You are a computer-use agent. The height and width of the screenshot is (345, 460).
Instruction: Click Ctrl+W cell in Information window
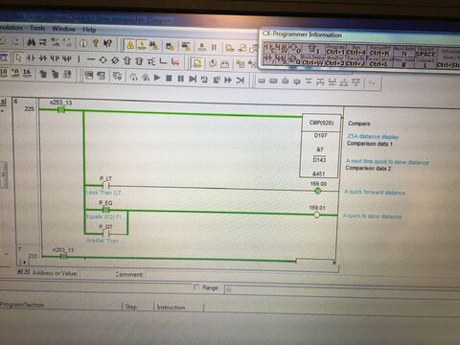312,61
